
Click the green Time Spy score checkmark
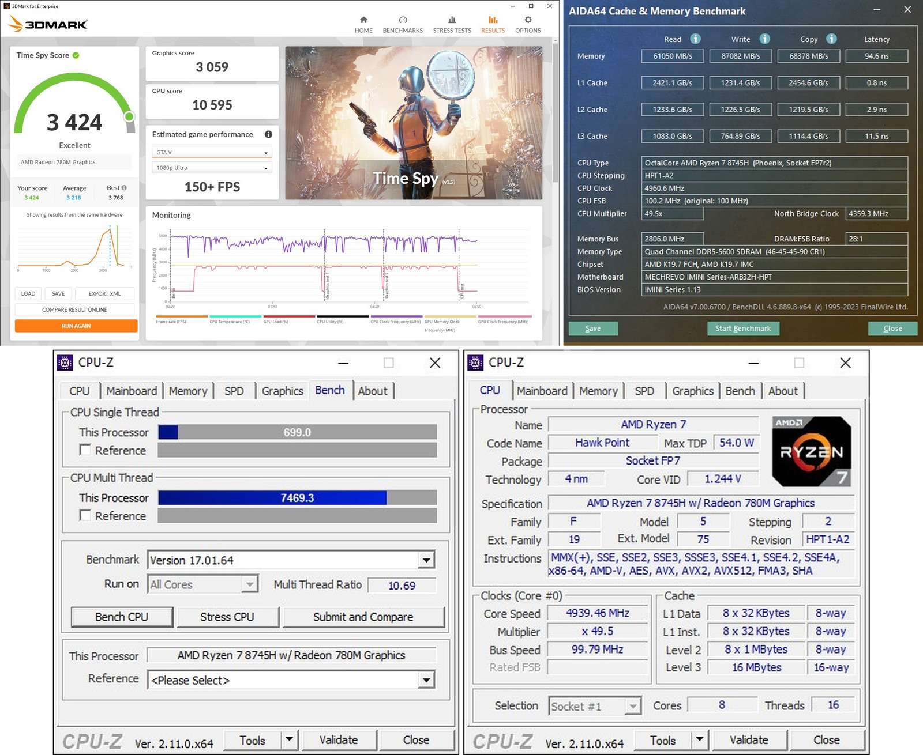click(x=76, y=55)
